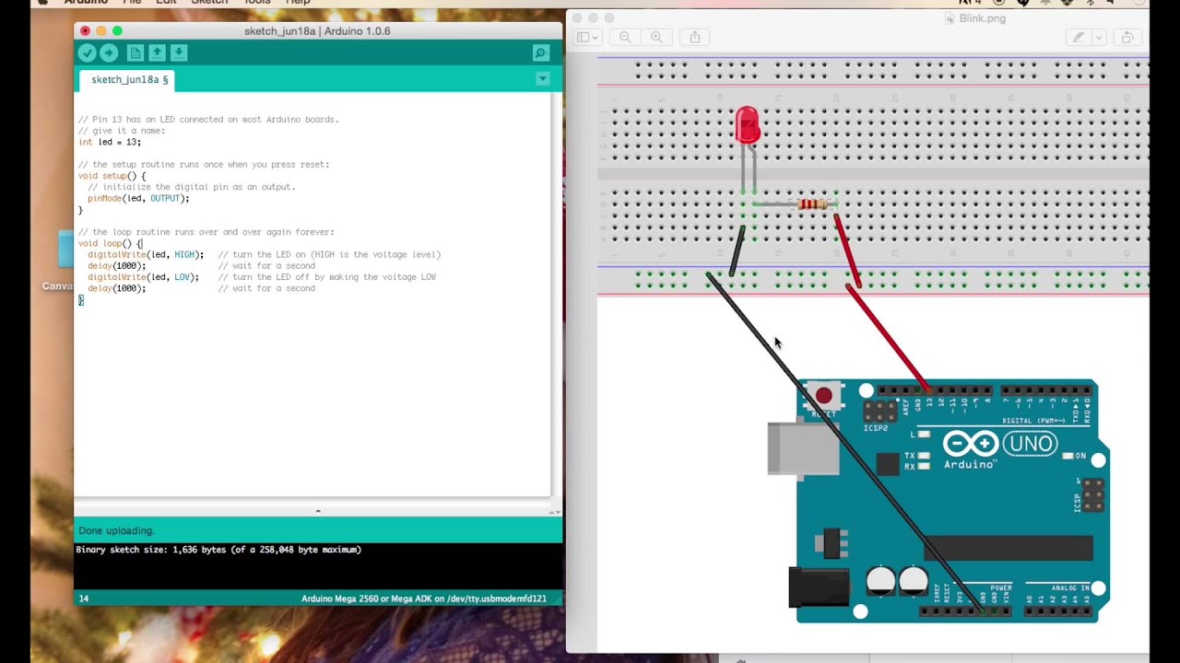Click the 'Binary sketch size' console output line
The image size is (1180, 663).
point(218,550)
